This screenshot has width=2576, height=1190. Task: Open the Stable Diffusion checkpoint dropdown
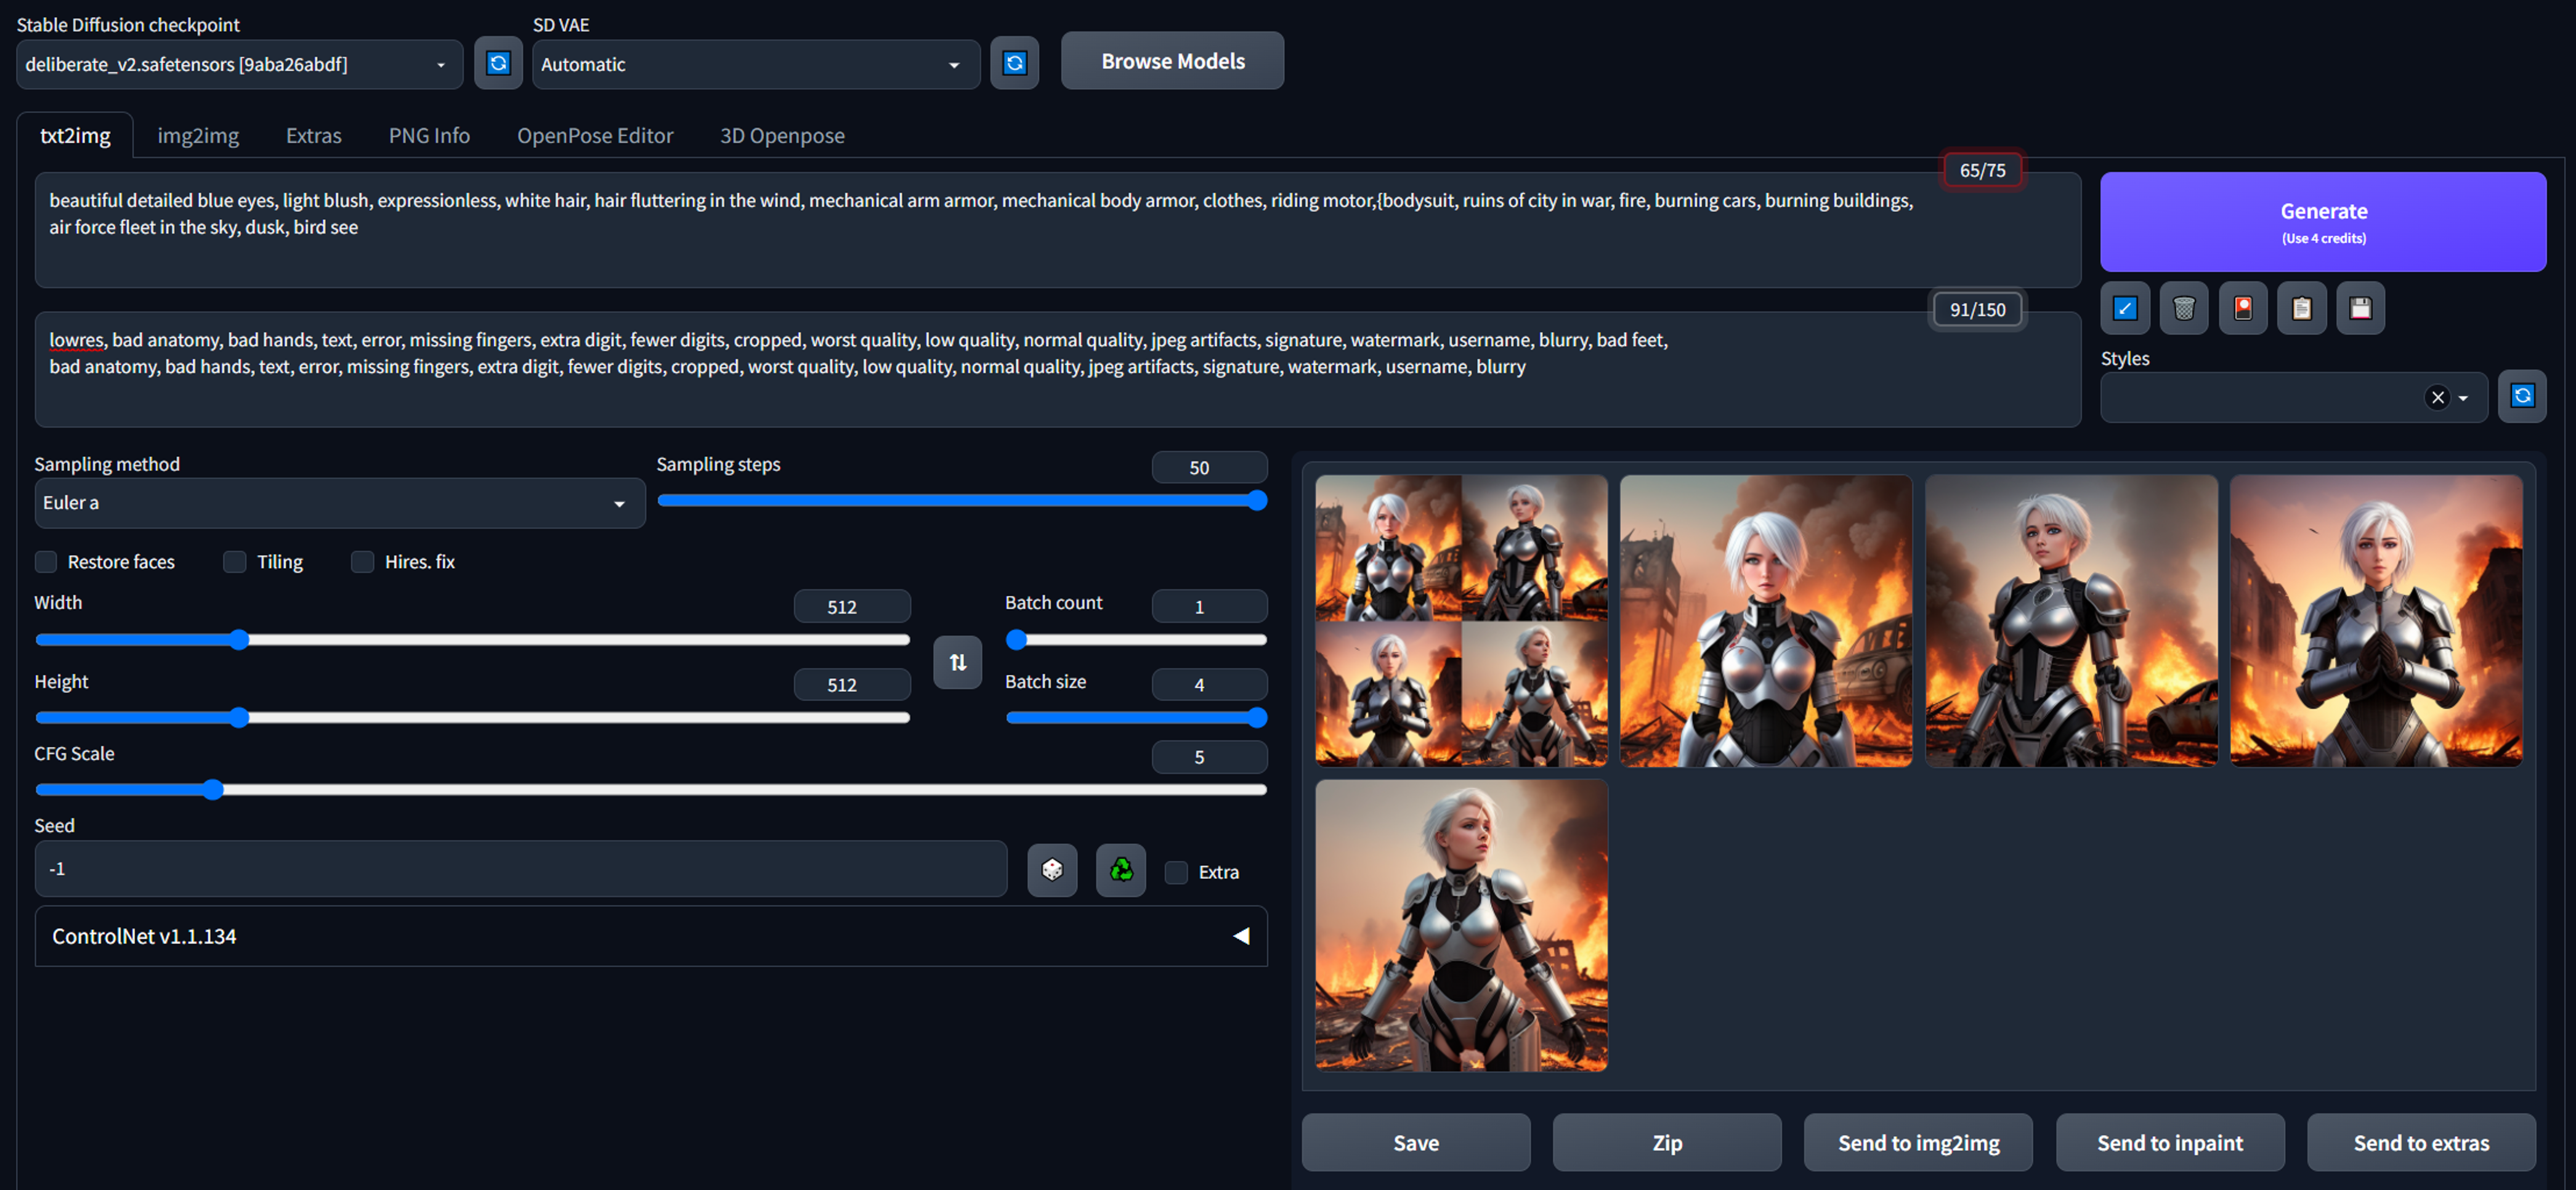click(x=240, y=64)
